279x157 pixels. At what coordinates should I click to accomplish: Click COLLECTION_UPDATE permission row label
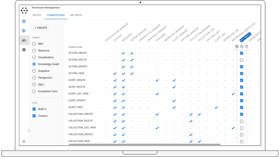click(81, 134)
